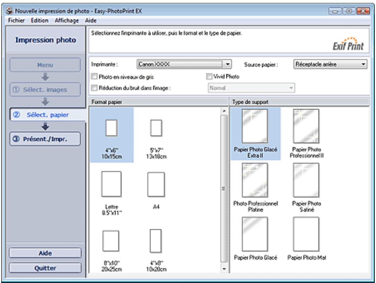Click the Type de support column header
This screenshot has width=376, height=283.
[x=299, y=102]
